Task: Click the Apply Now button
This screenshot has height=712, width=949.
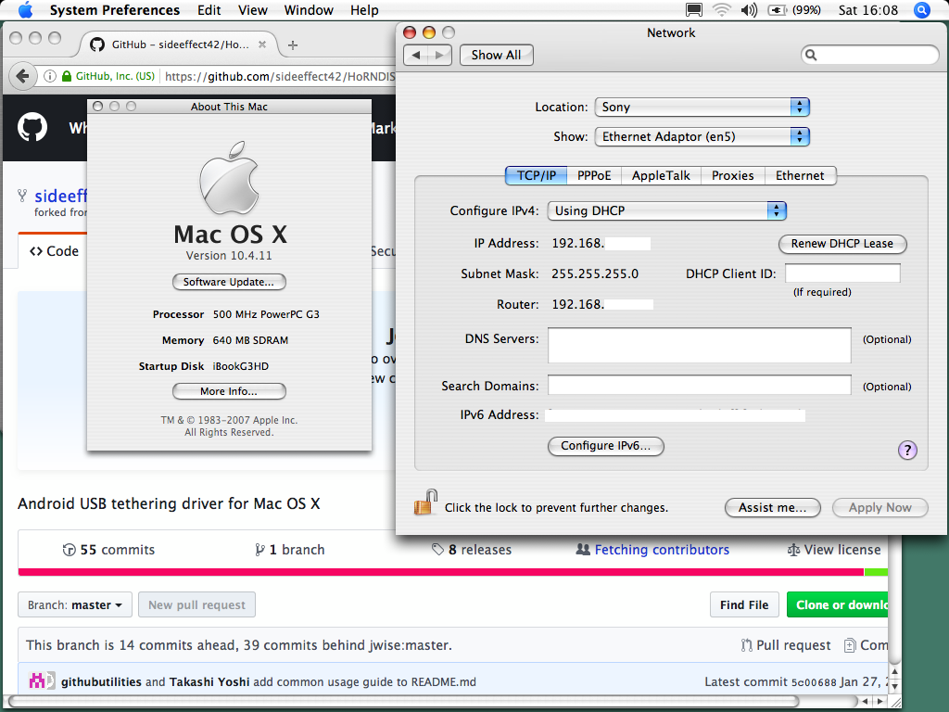Action: click(880, 507)
